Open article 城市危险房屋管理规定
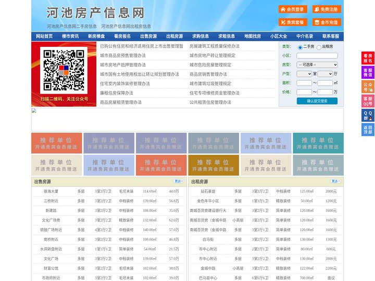375x281 pixels. pyautogui.click(x=210, y=65)
